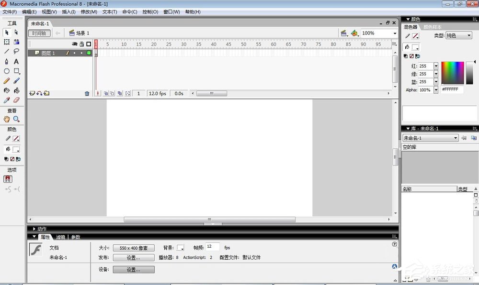This screenshot has height=285, width=479.
Task: Pick the Oval tool
Action: click(x=6, y=71)
